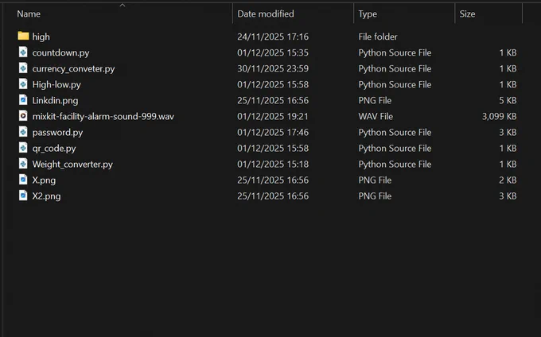Sort files by the Type column header
Viewport: 541px width, 337px height.
(x=368, y=14)
